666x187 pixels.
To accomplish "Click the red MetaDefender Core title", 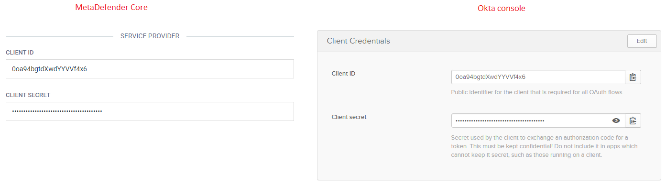I will click(x=111, y=8).
